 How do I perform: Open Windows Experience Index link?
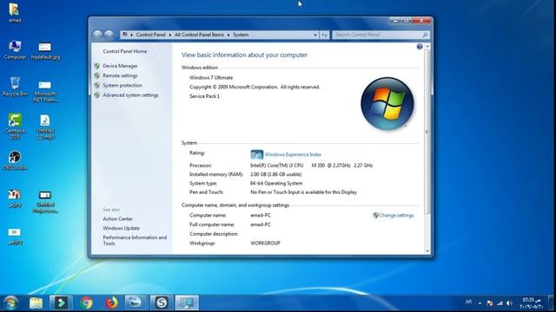click(x=293, y=154)
